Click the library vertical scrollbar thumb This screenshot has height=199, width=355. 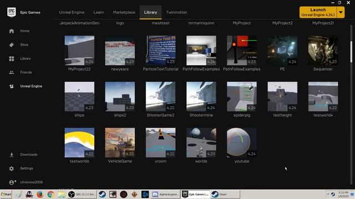(351, 51)
